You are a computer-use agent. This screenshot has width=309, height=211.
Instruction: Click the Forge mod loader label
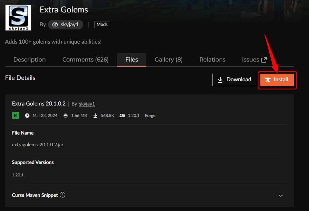[x=150, y=116]
